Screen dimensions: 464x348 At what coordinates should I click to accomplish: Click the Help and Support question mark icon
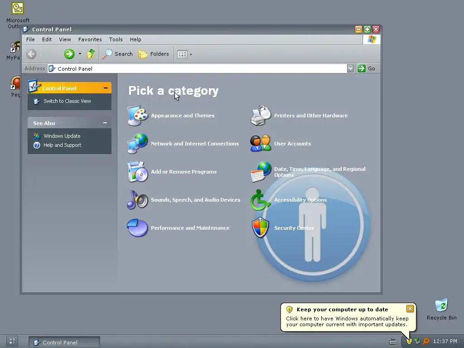tap(37, 145)
